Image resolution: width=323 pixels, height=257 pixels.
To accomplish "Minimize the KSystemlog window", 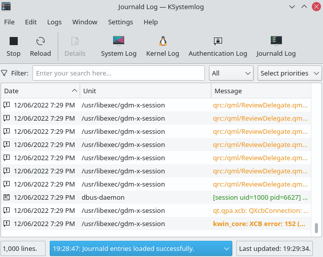I will coord(292,7).
